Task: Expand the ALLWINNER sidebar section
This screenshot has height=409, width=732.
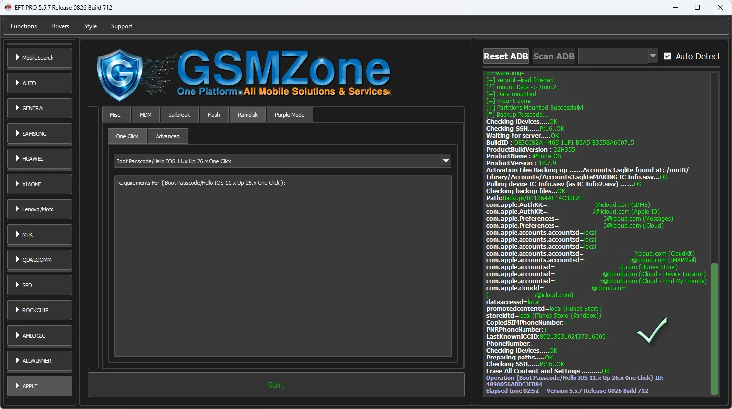Action: [40, 361]
